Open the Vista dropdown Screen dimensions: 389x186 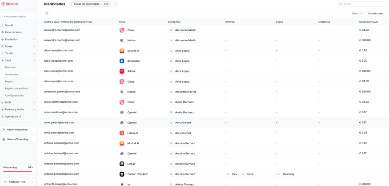point(356,14)
